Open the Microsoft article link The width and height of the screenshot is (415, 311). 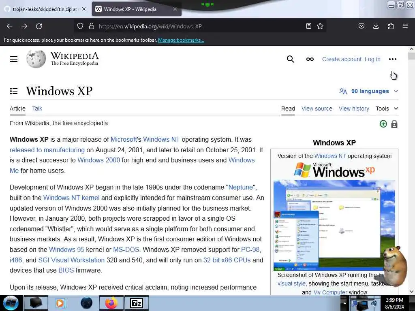(x=124, y=139)
